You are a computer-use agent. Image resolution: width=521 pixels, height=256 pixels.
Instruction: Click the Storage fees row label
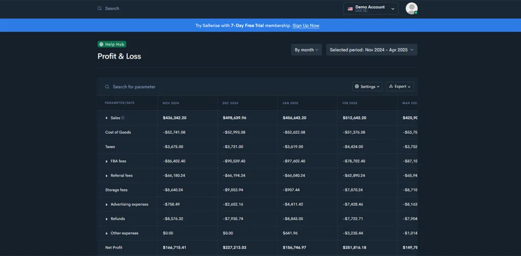pos(117,190)
